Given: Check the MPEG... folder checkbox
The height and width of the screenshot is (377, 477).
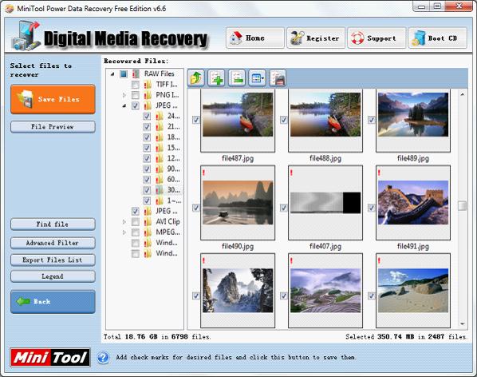Looking at the screenshot, I should [136, 232].
